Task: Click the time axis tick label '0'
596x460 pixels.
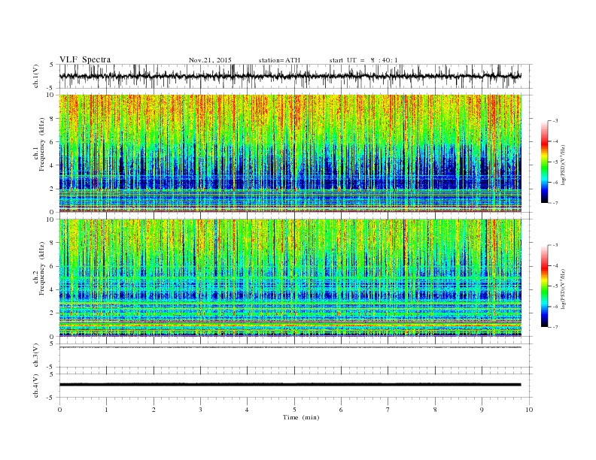Action: click(x=59, y=410)
